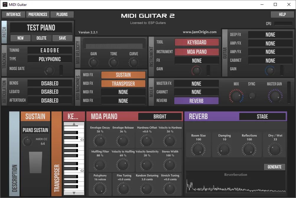Save the Test Piano patch

(63, 38)
